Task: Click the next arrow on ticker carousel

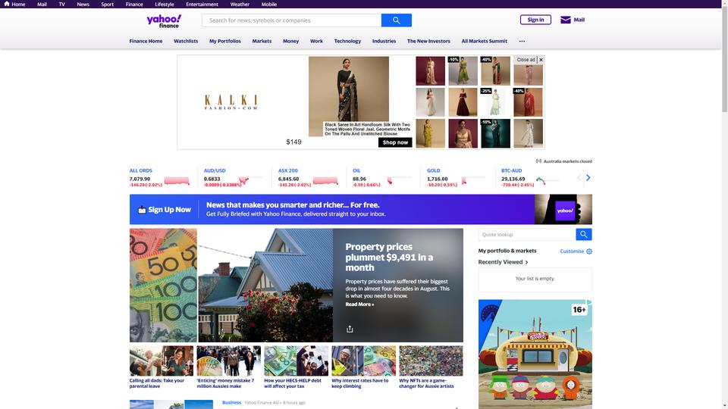Action: (x=588, y=177)
